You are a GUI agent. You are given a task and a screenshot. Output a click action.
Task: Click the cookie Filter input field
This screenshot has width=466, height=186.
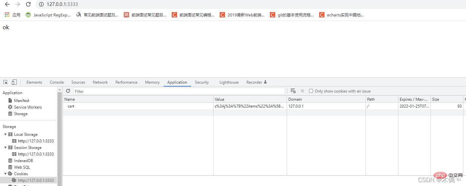pyautogui.click(x=179, y=91)
